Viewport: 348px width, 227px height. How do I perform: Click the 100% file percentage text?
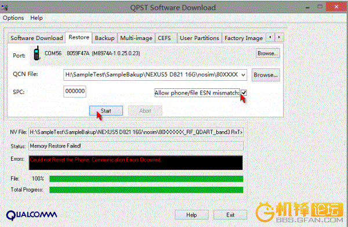(x=38, y=179)
